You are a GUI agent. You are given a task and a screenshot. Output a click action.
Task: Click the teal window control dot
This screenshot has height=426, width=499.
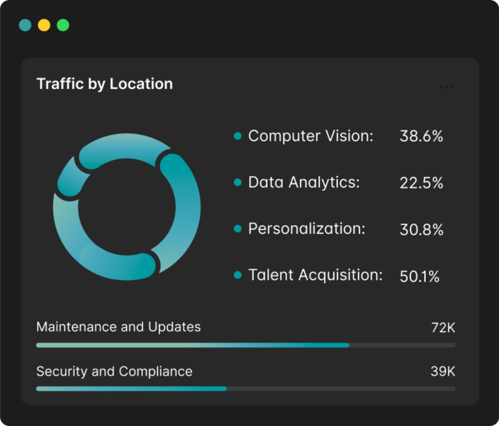[25, 25]
